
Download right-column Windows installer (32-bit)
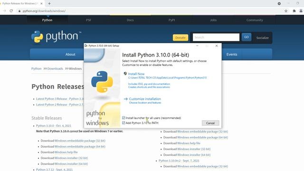click(194, 149)
